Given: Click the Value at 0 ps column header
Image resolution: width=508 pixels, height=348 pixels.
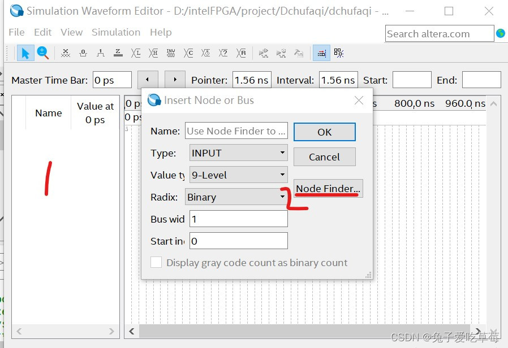Looking at the screenshot, I should (95, 113).
